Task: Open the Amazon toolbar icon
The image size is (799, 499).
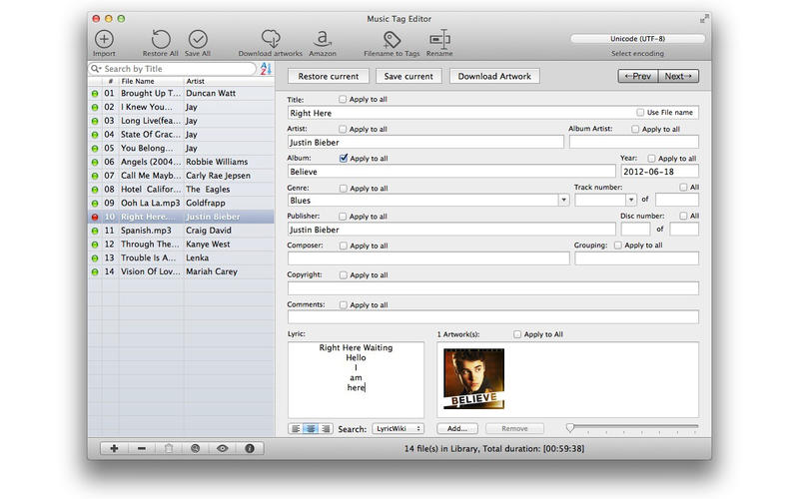Action: click(323, 38)
